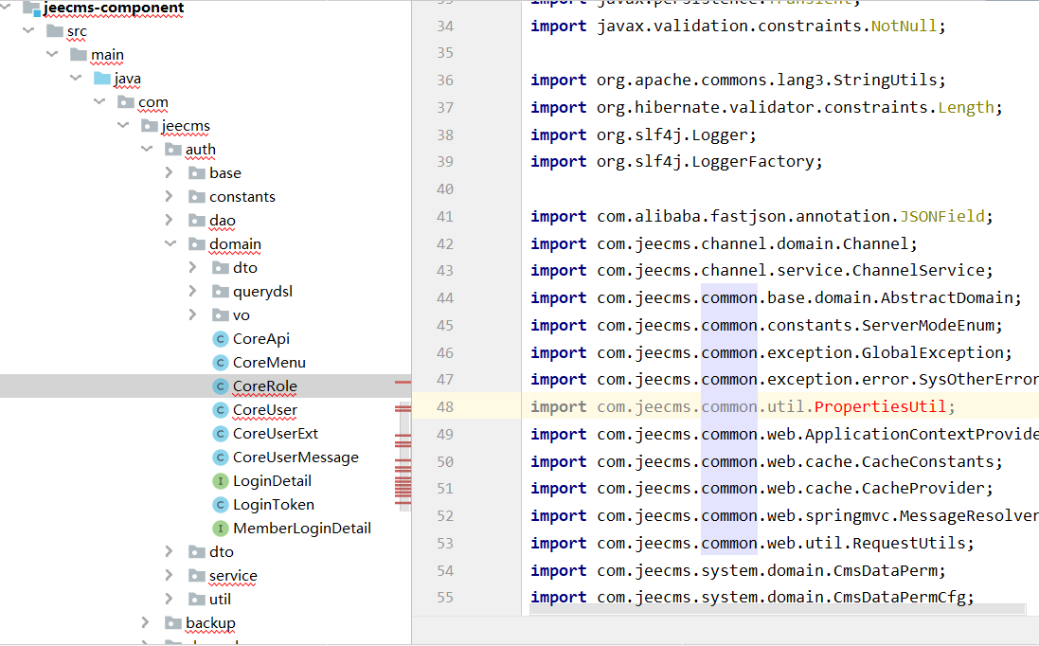Viewport: 1039px width, 646px height.
Task: Expand the base package node
Action: pyautogui.click(x=169, y=173)
